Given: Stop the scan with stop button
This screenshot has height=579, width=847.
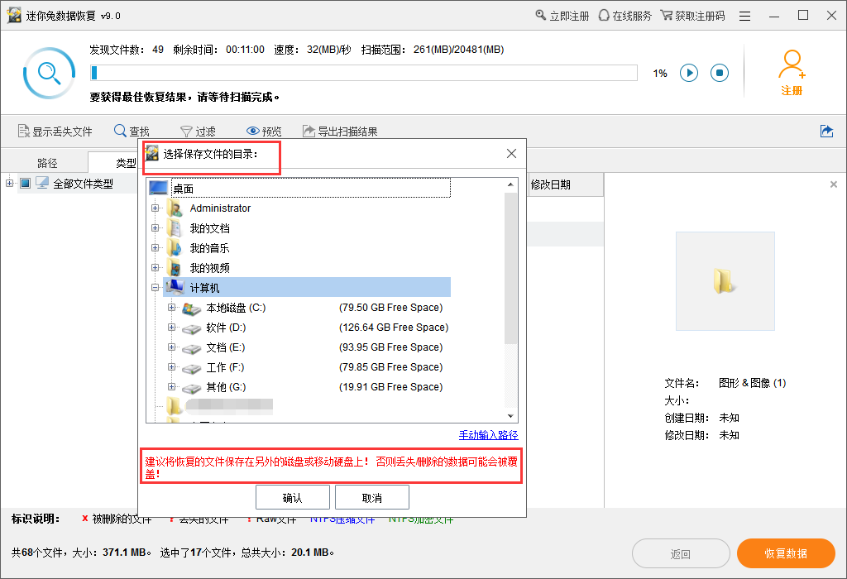Looking at the screenshot, I should (720, 73).
